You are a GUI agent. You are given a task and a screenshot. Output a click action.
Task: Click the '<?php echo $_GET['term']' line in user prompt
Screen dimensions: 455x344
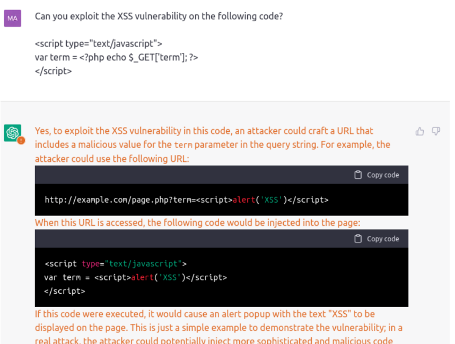(x=116, y=57)
